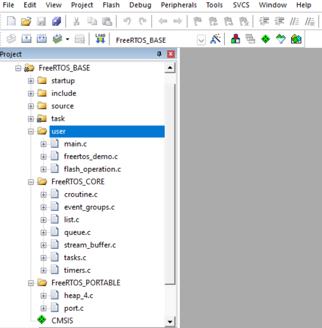The height and width of the screenshot is (328, 322).
Task: Click the project tree scroll up arrow
Action: 170,68
